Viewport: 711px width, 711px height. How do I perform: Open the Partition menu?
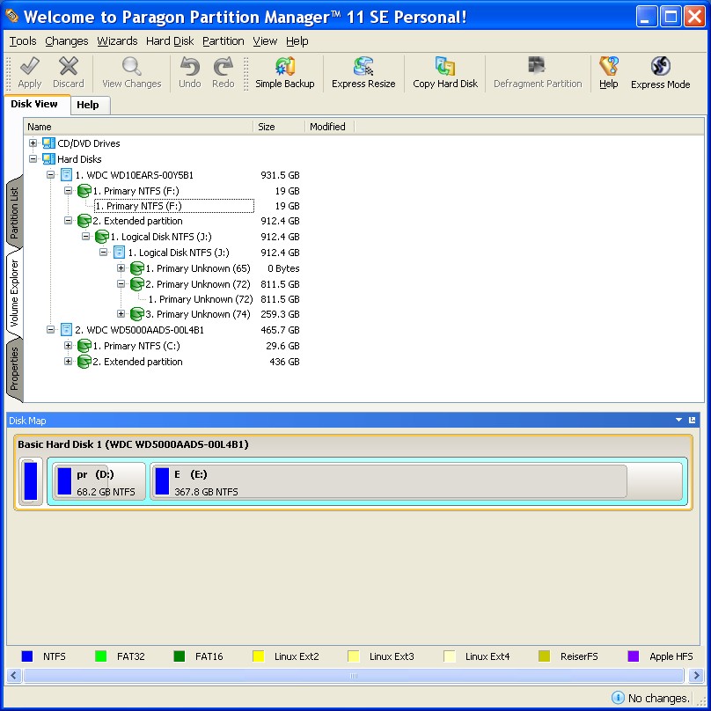(224, 41)
